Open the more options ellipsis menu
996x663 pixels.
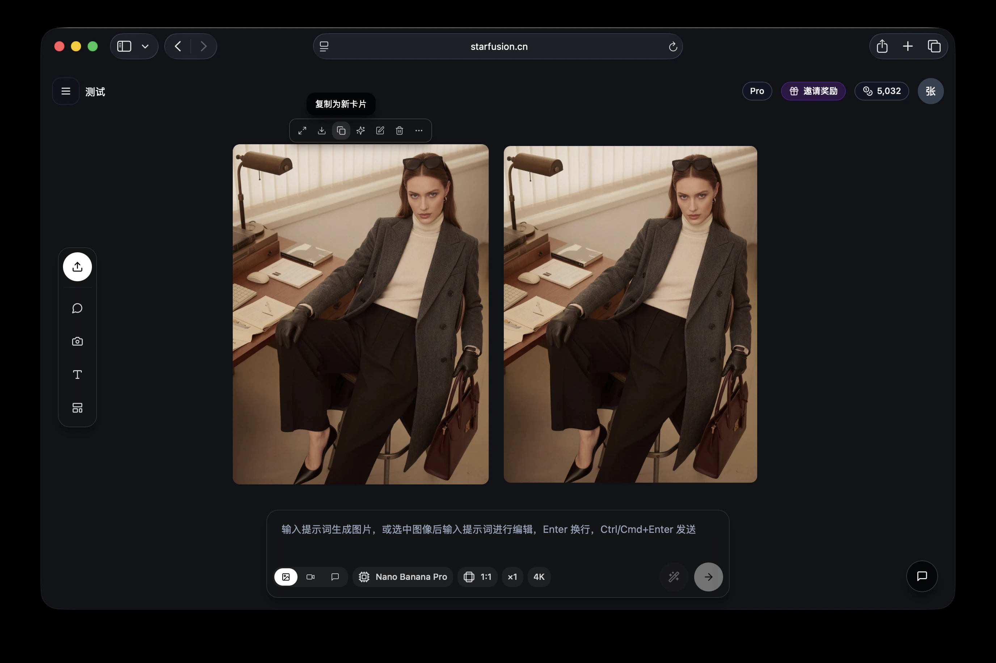(x=419, y=131)
